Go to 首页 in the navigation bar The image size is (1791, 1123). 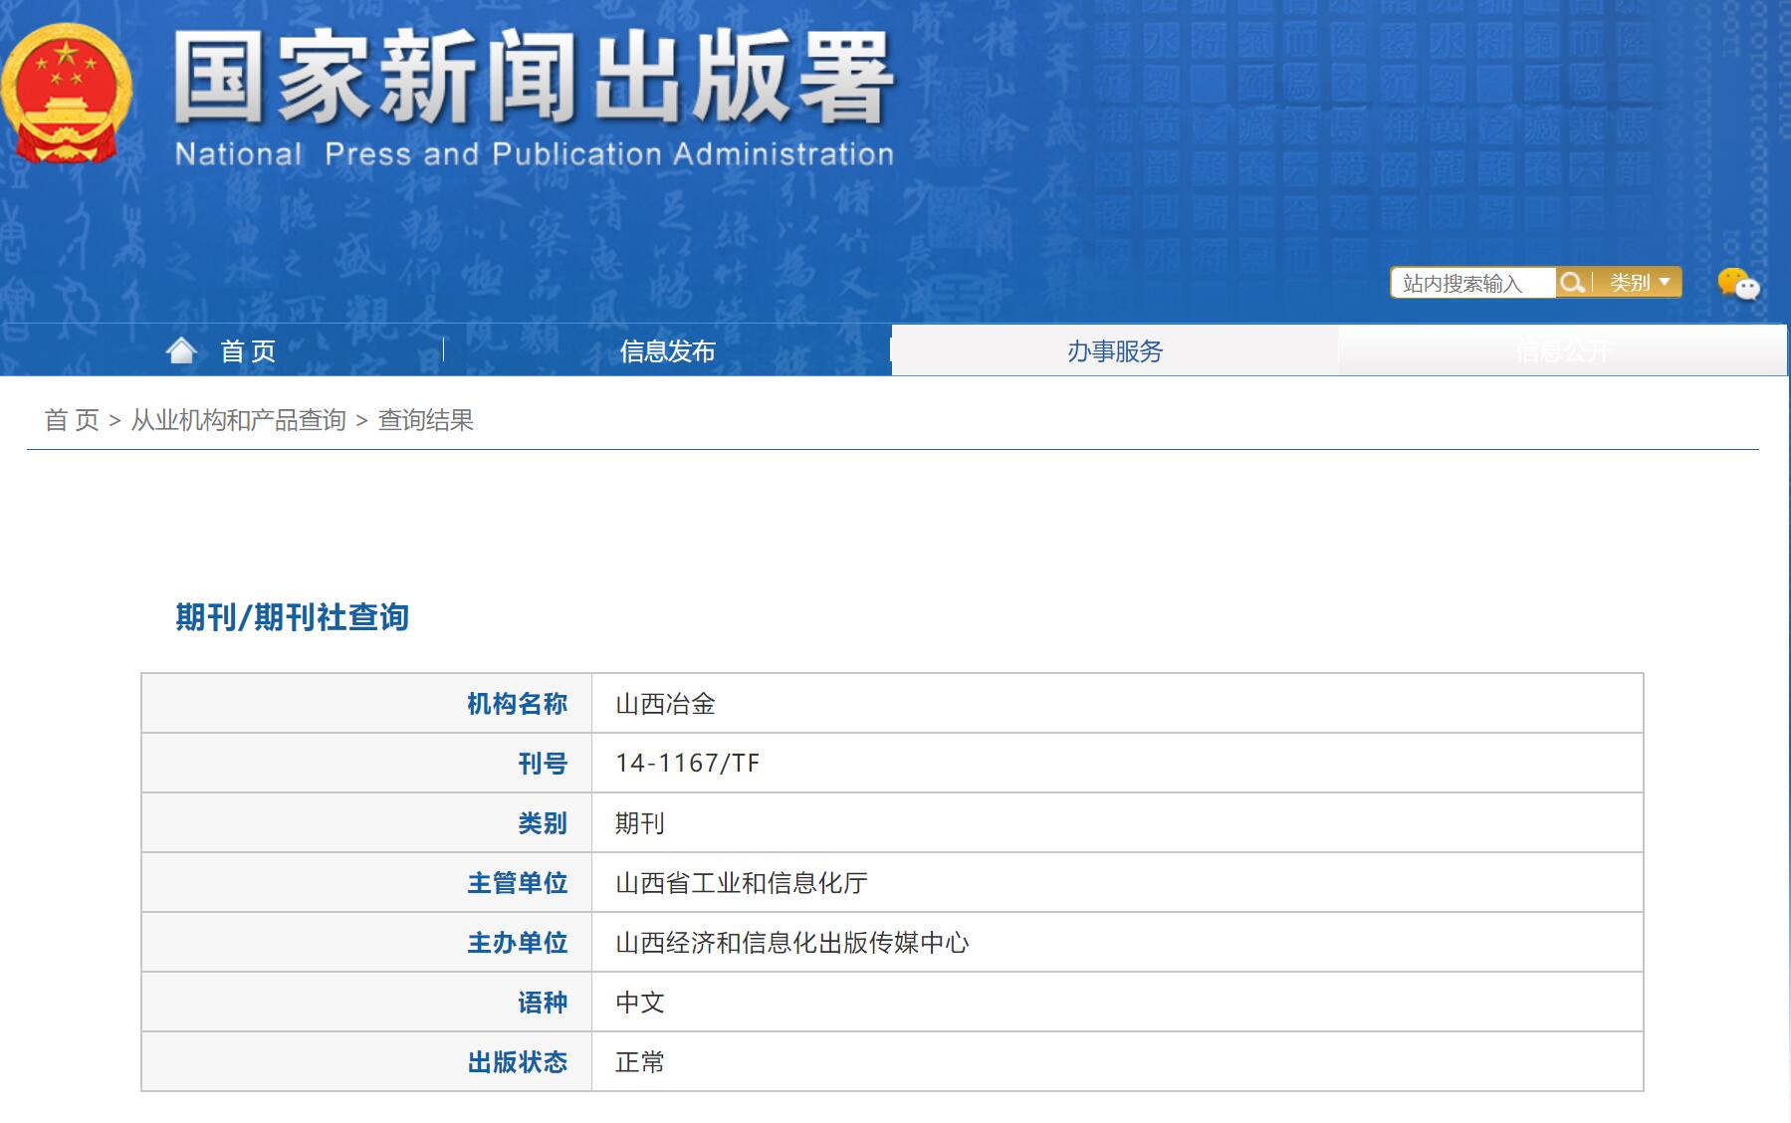click(248, 351)
